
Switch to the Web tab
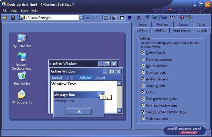click(x=202, y=25)
